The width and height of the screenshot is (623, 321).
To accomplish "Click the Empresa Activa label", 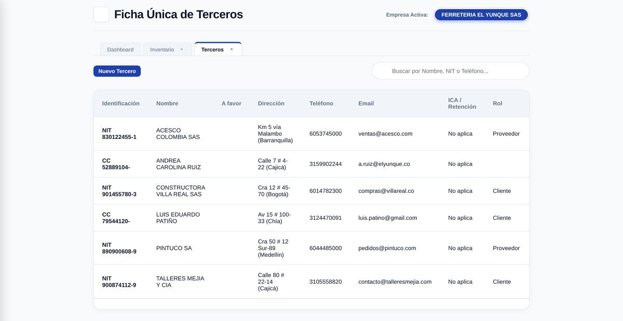I will coord(407,15).
